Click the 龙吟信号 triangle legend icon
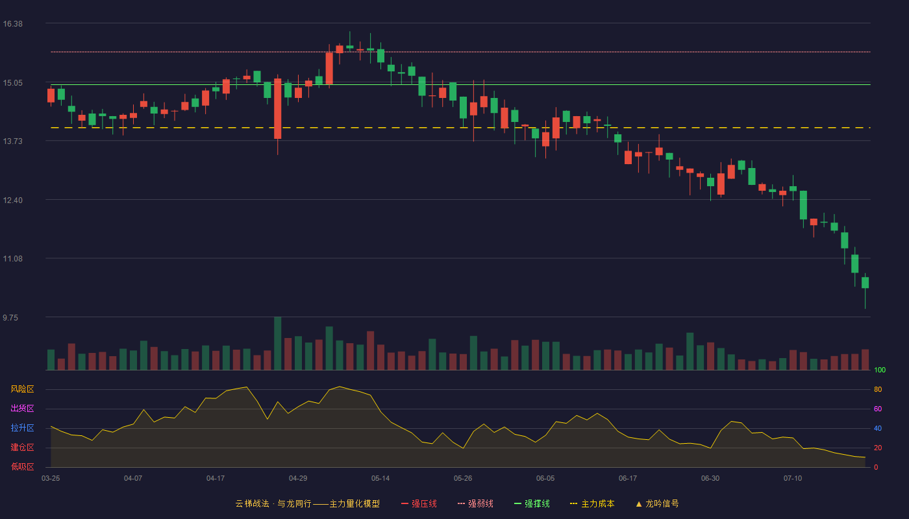Screen dimensions: 909x519 coord(639,503)
